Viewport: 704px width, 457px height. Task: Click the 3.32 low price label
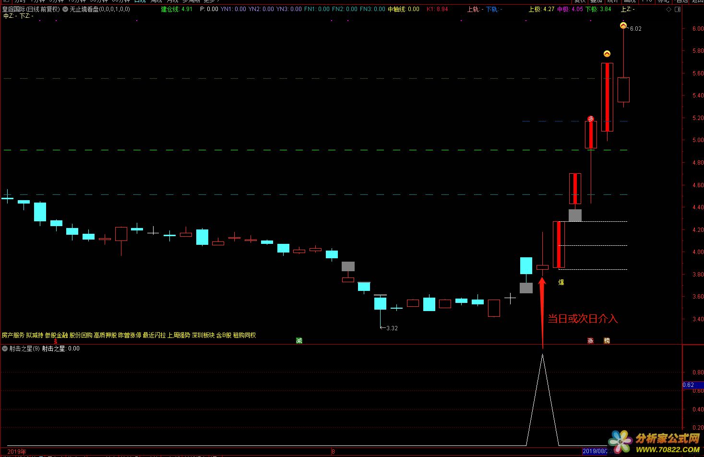392,328
